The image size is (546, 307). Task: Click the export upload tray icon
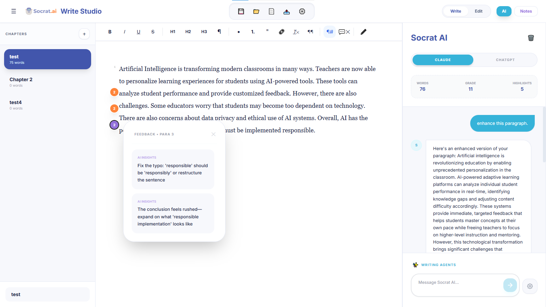pos(287,12)
